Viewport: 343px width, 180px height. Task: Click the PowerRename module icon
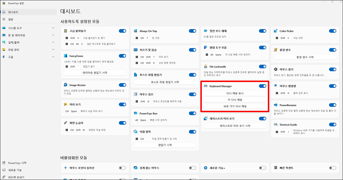[276, 105]
